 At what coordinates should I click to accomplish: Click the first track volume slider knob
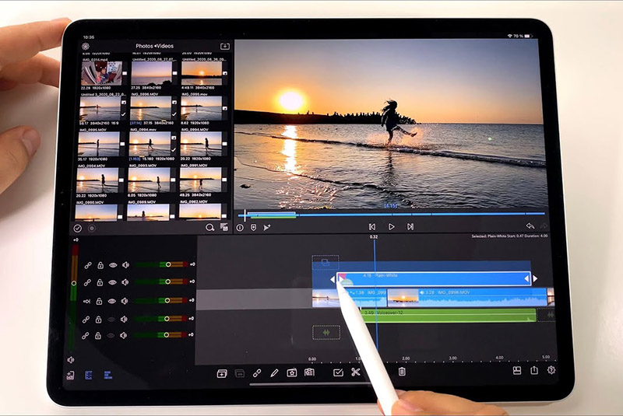point(168,265)
